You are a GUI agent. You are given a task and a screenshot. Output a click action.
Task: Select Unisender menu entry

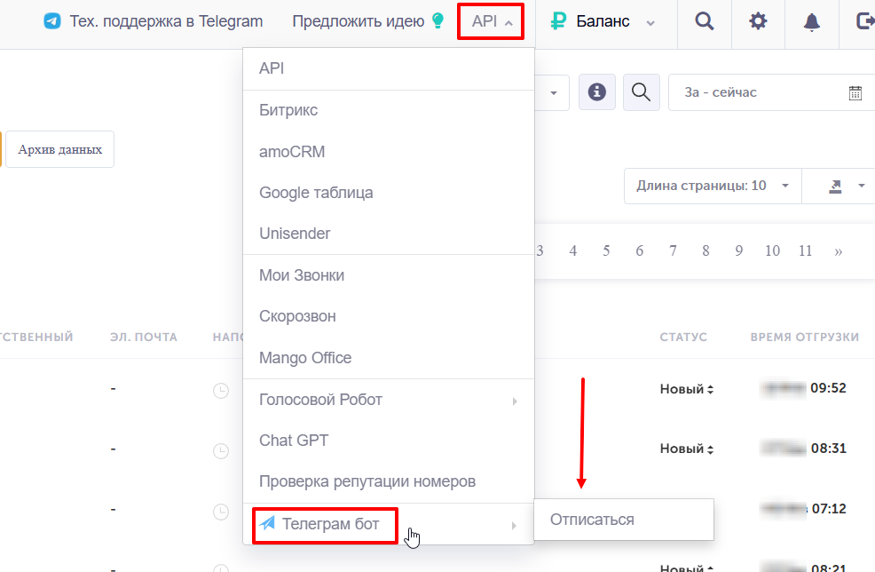pyautogui.click(x=389, y=234)
